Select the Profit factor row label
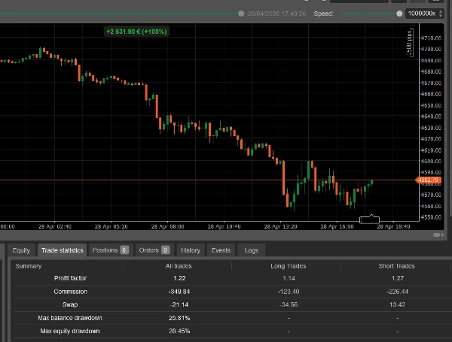Screen dimensions: 452x342 70,278
